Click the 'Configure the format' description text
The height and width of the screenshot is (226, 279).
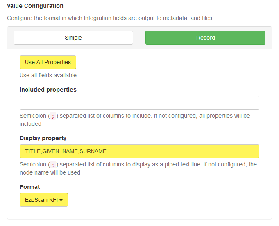[109, 18]
